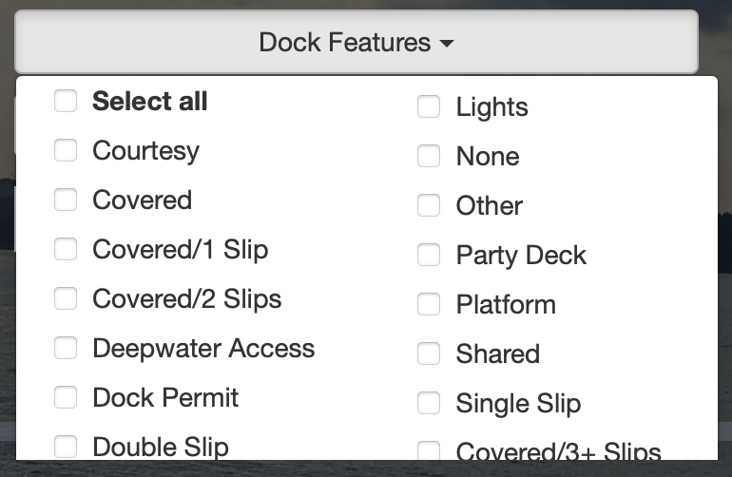Select the Shared dock option
Viewport: 732px width, 477px height.
(429, 354)
